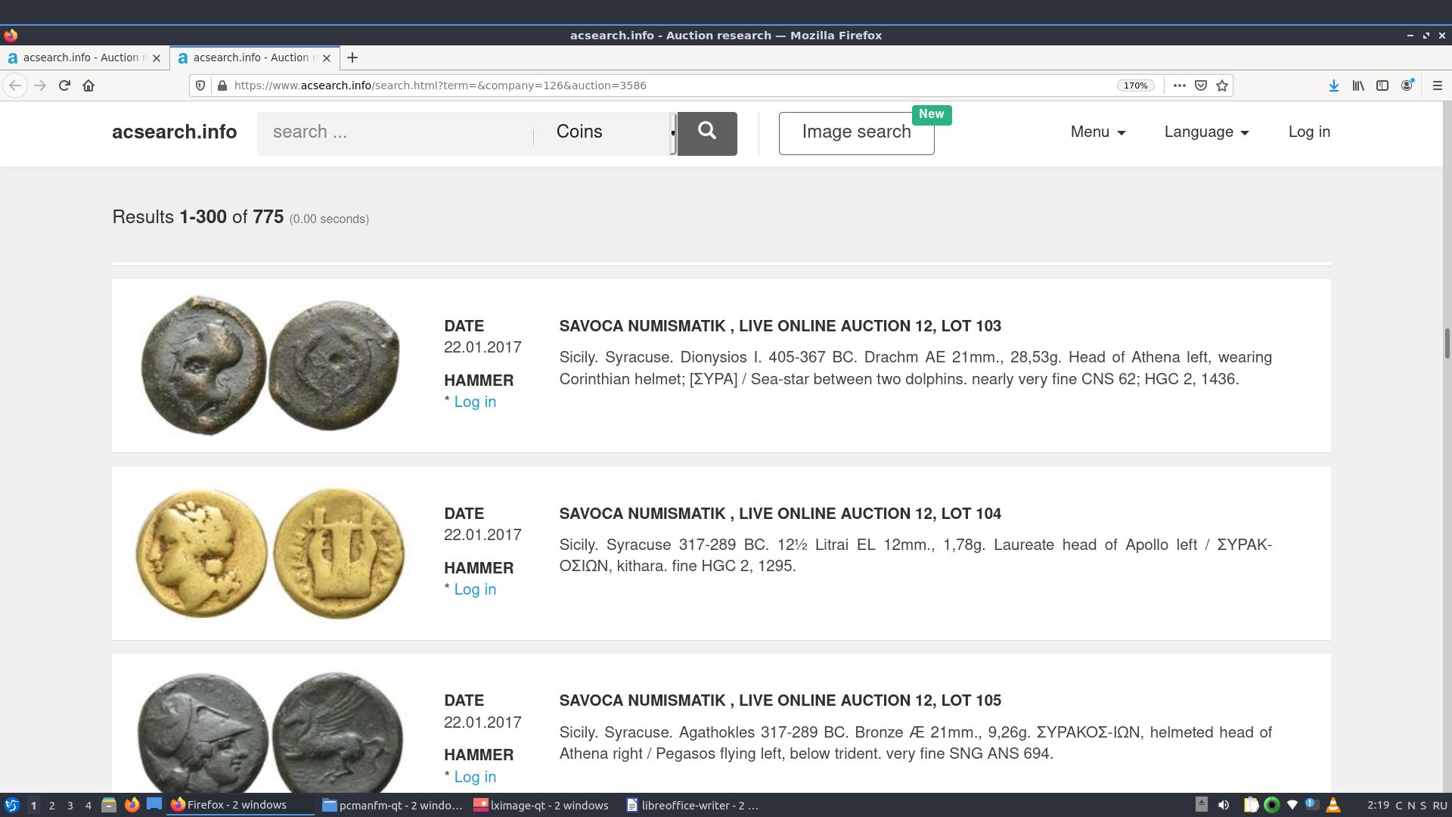1452x817 pixels.
Task: Toggle Firefox sidebar view
Action: coord(1382,85)
